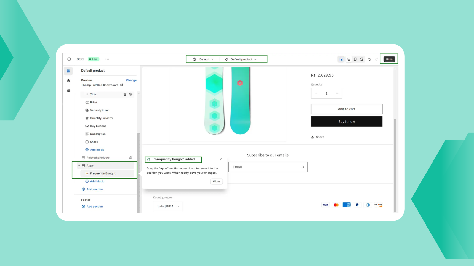This screenshot has width=474, height=266.
Task: Toggle the inspector selection tool icon
Action: click(x=341, y=59)
